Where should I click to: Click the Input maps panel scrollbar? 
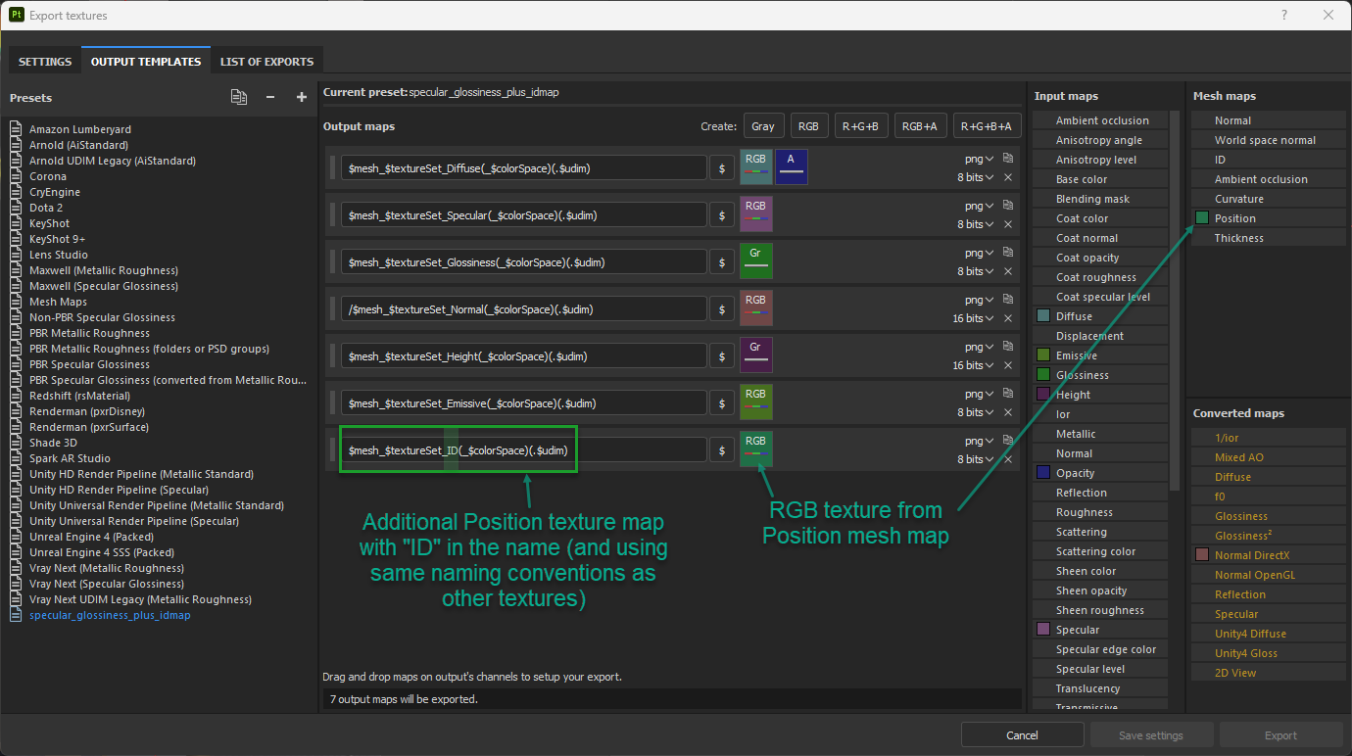pyautogui.click(x=1176, y=299)
